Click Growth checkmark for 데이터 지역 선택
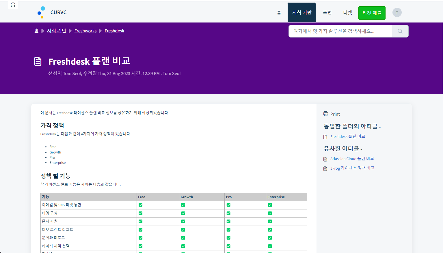The width and height of the screenshot is (443, 253). [x=183, y=246]
